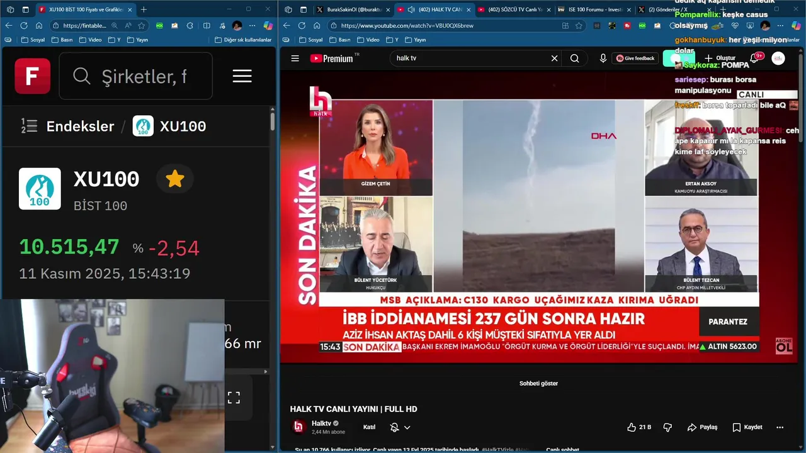806x453 pixels.
Task: Click Sohbeti göster to show chat
Action: coord(538,383)
